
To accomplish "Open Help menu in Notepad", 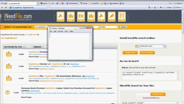I will click(x=71, y=31).
